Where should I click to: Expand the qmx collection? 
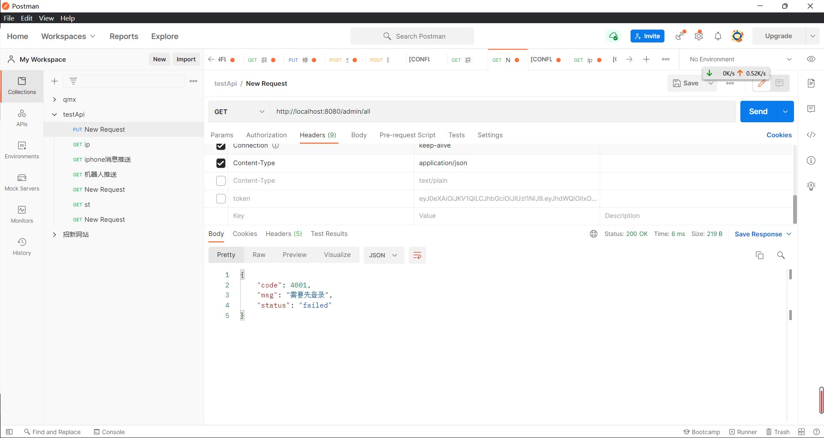(54, 100)
